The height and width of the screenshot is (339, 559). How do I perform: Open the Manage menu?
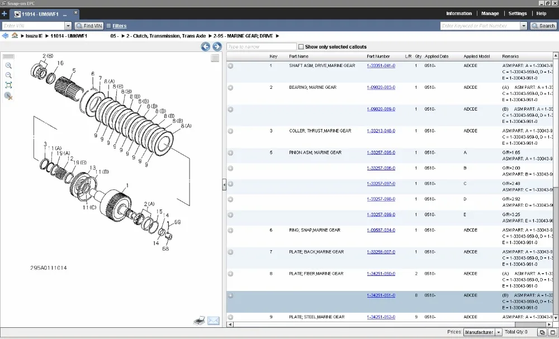point(490,13)
